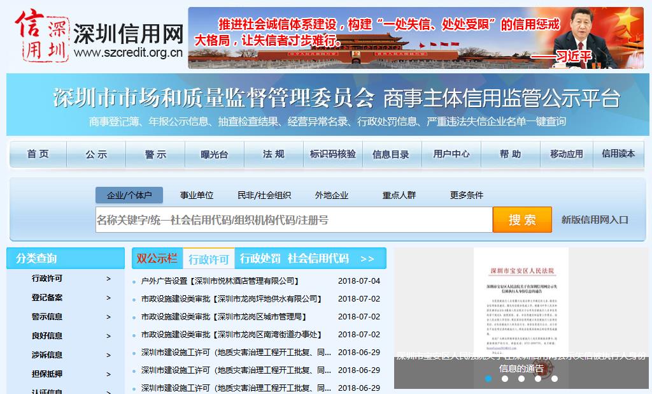Switch to the 行政处罚 tab
The image size is (652, 394).
tap(260, 259)
